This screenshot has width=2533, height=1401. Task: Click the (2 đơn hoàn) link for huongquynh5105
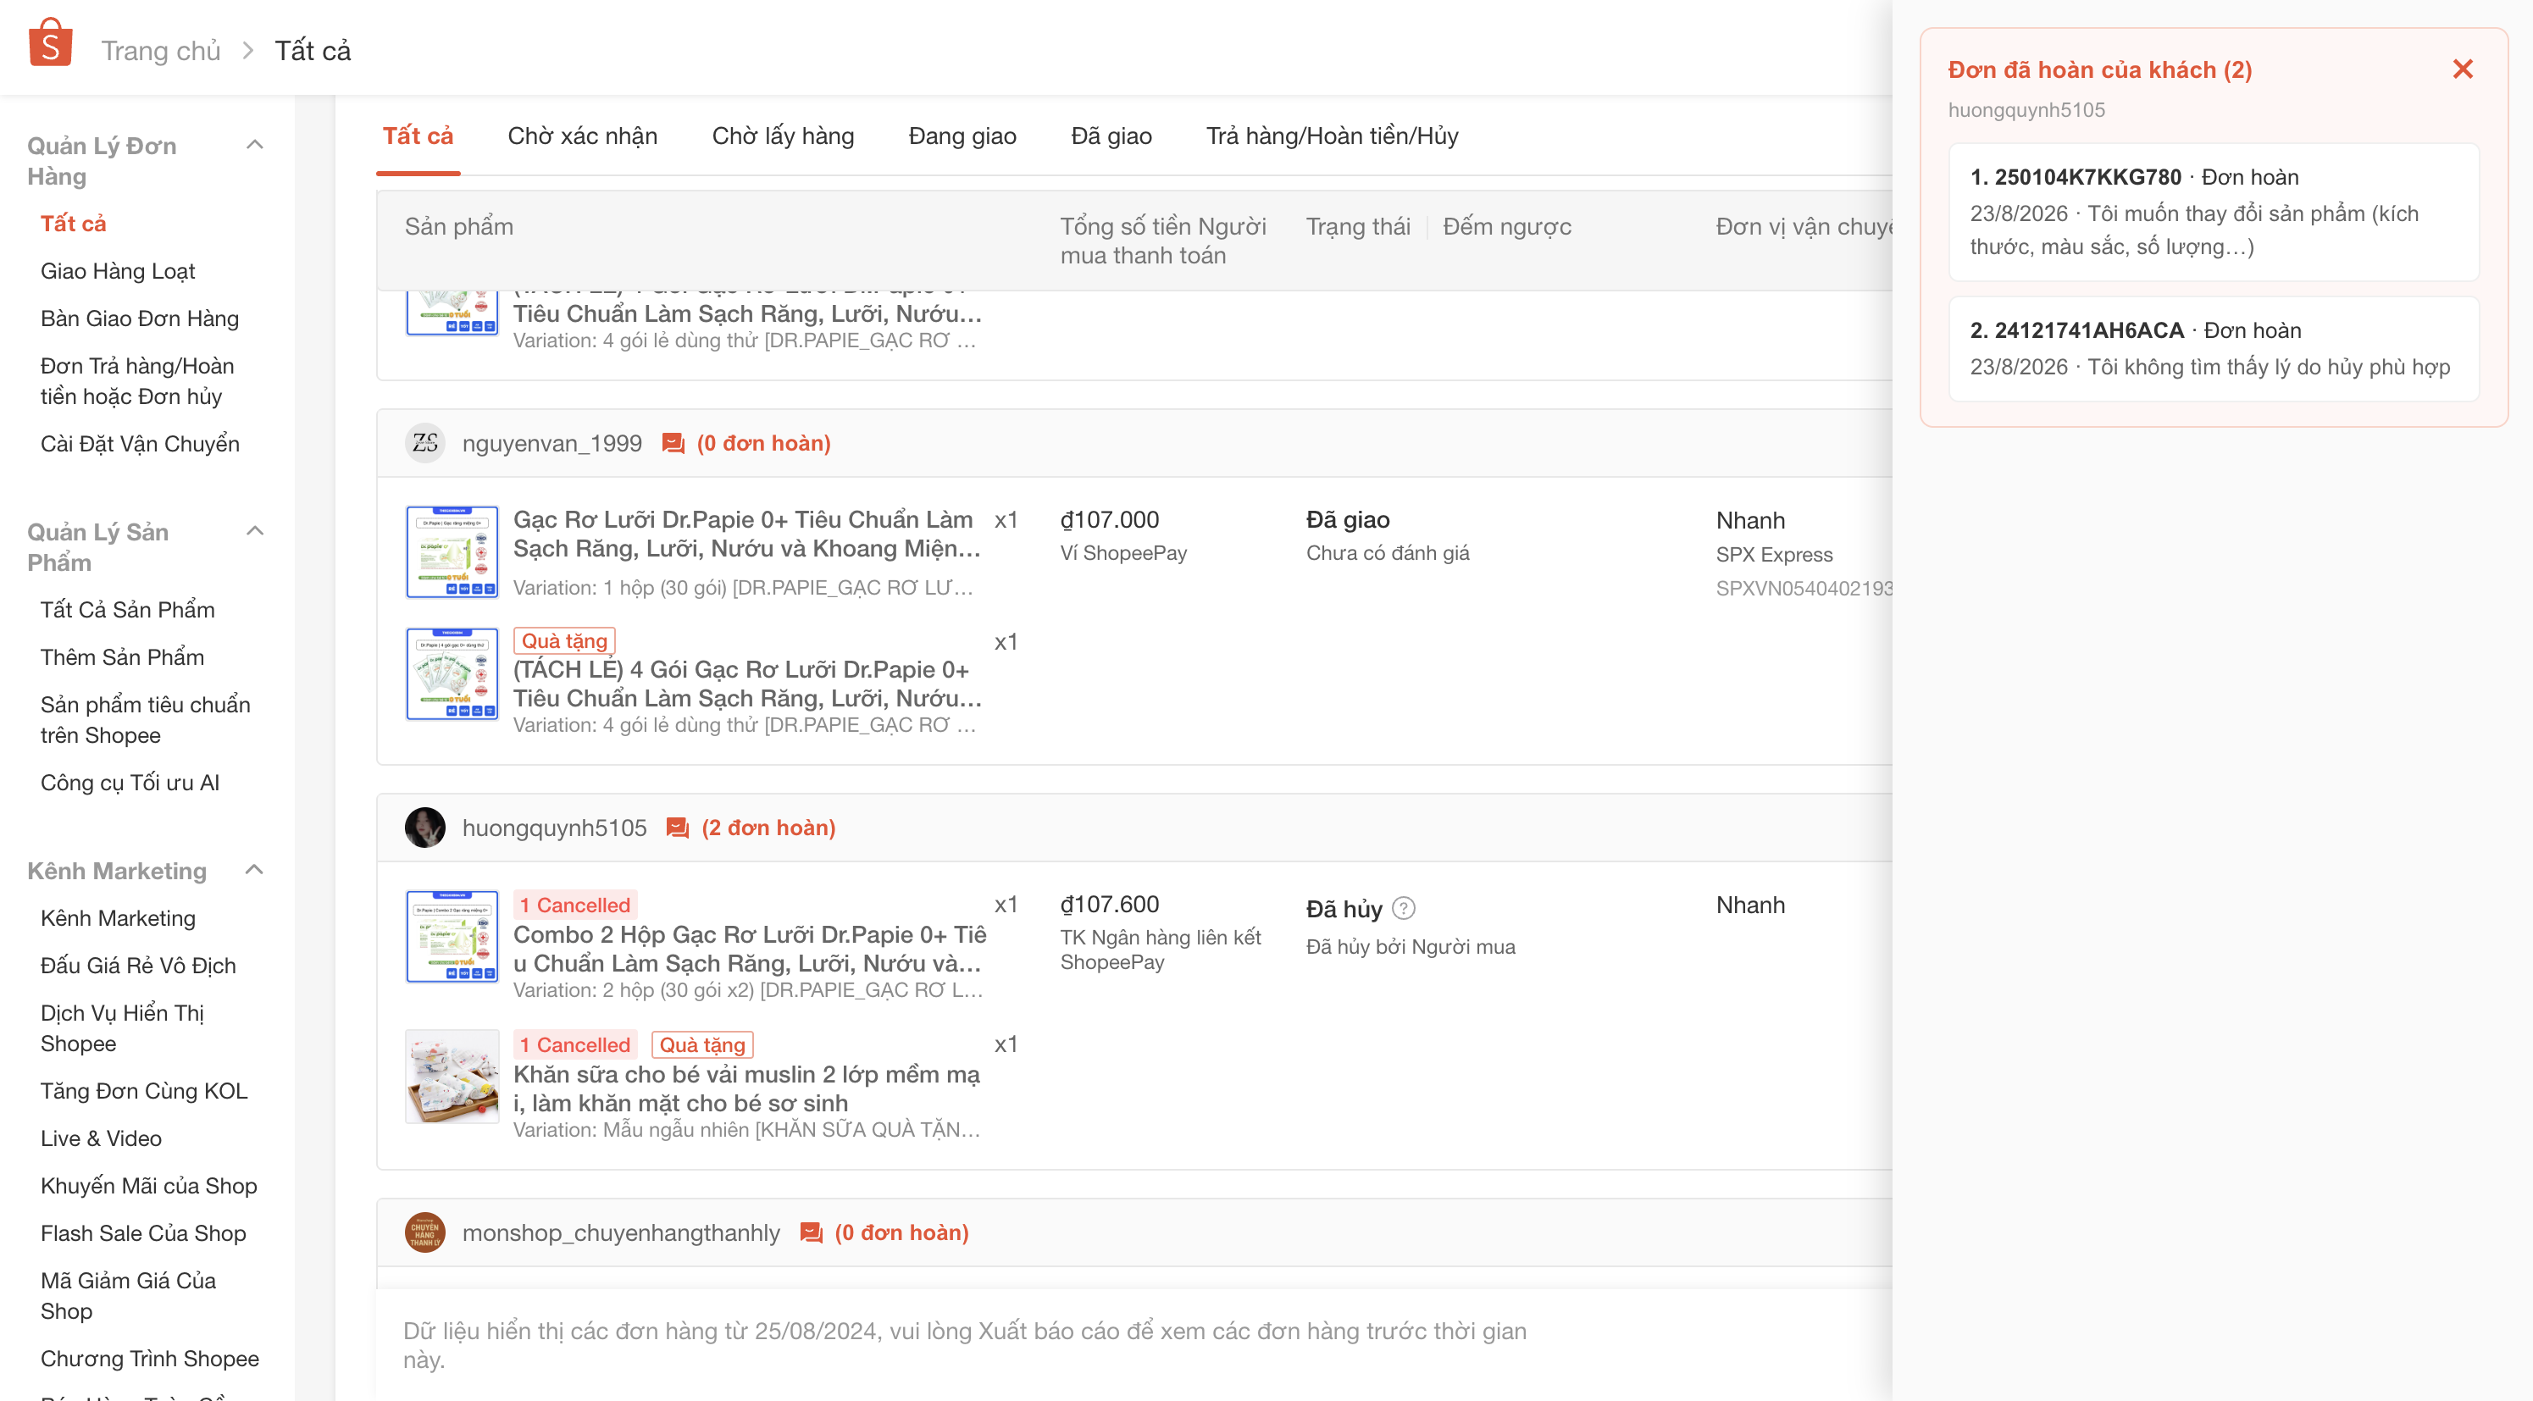click(x=769, y=828)
